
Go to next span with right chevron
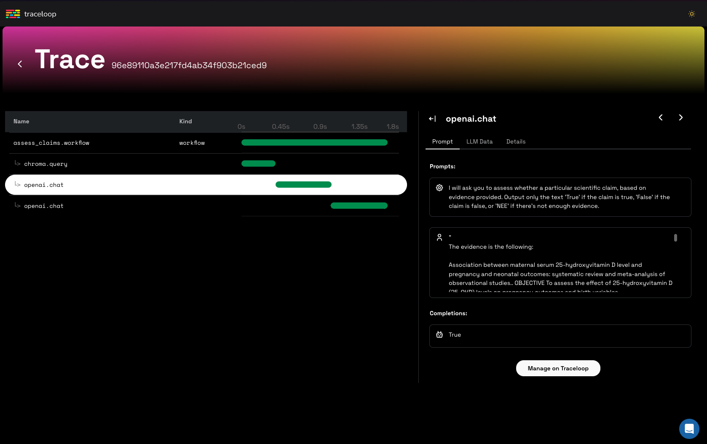coord(680,118)
